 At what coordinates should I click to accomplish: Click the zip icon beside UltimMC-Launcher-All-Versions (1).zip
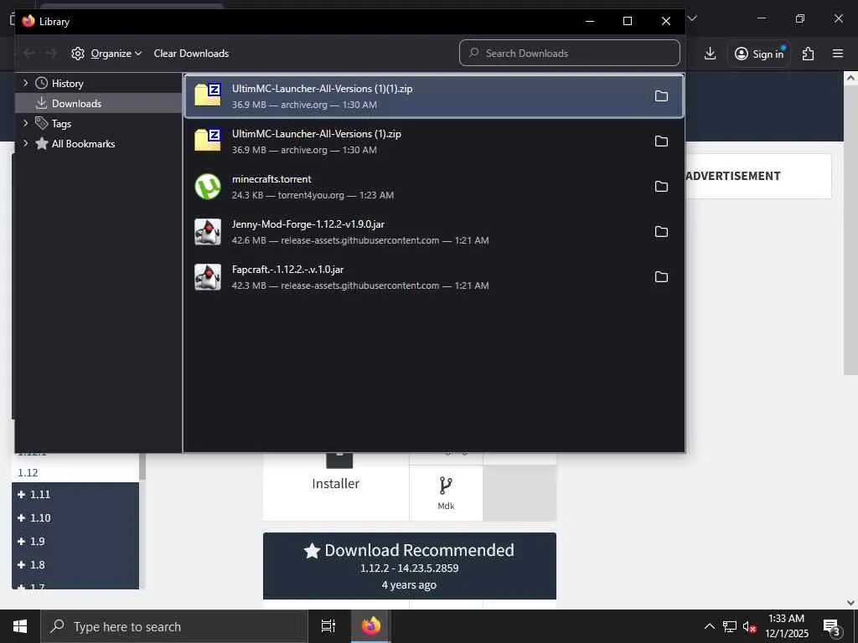(x=208, y=141)
